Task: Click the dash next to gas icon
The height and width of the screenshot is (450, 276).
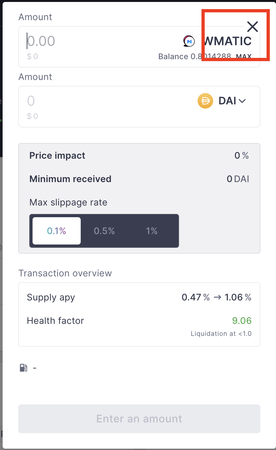Action: (35, 368)
